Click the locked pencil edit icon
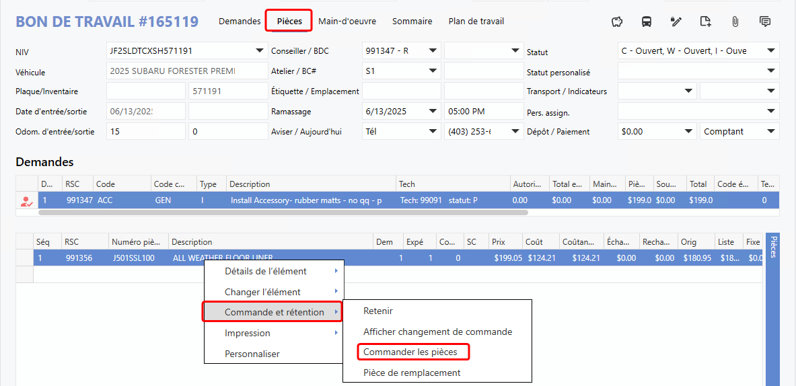Viewport: 796px width, 386px height. click(x=676, y=22)
